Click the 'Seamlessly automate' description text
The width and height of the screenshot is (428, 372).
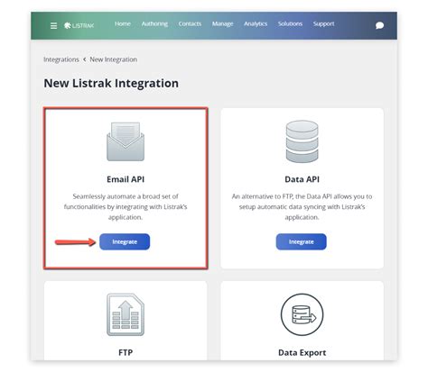point(126,207)
